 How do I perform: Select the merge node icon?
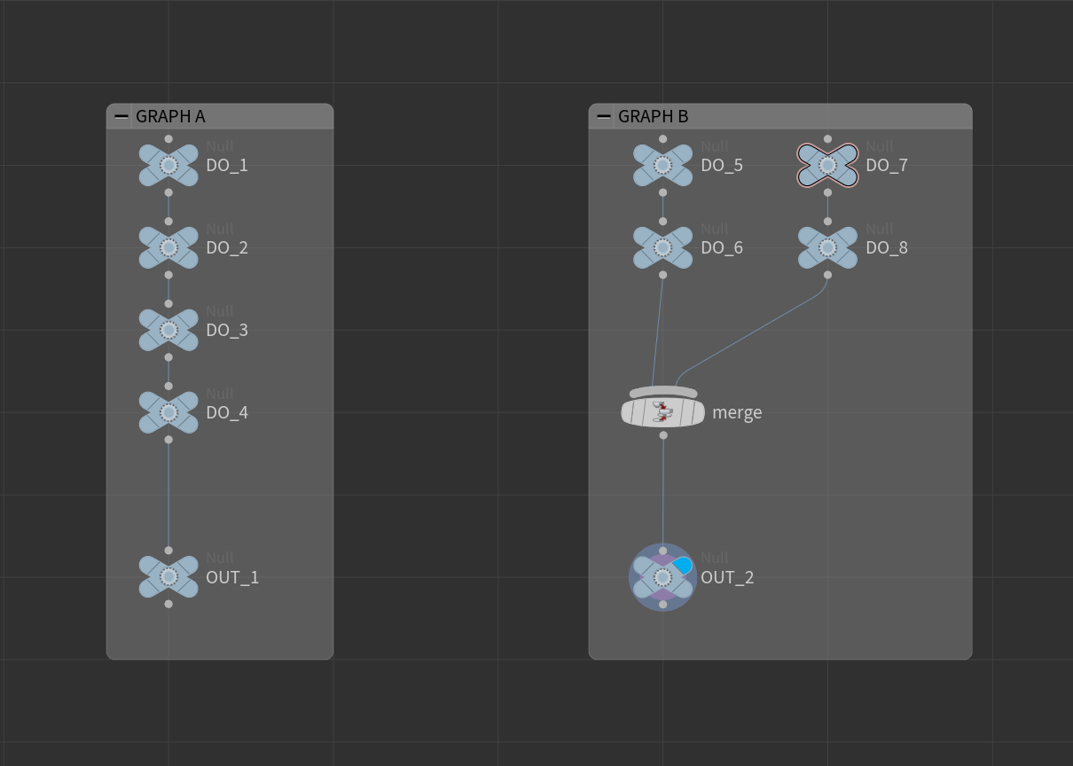click(662, 411)
